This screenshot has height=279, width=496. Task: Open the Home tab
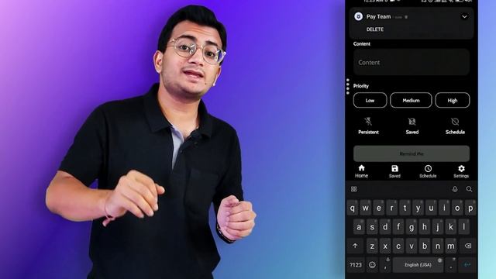361,171
